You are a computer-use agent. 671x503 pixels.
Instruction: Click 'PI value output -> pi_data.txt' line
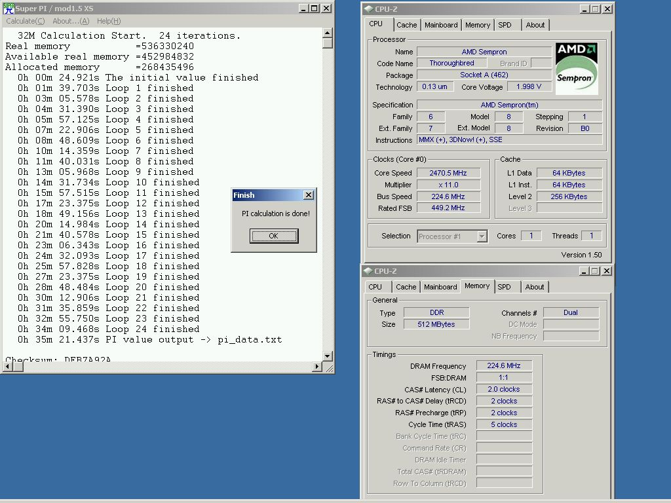(x=150, y=340)
